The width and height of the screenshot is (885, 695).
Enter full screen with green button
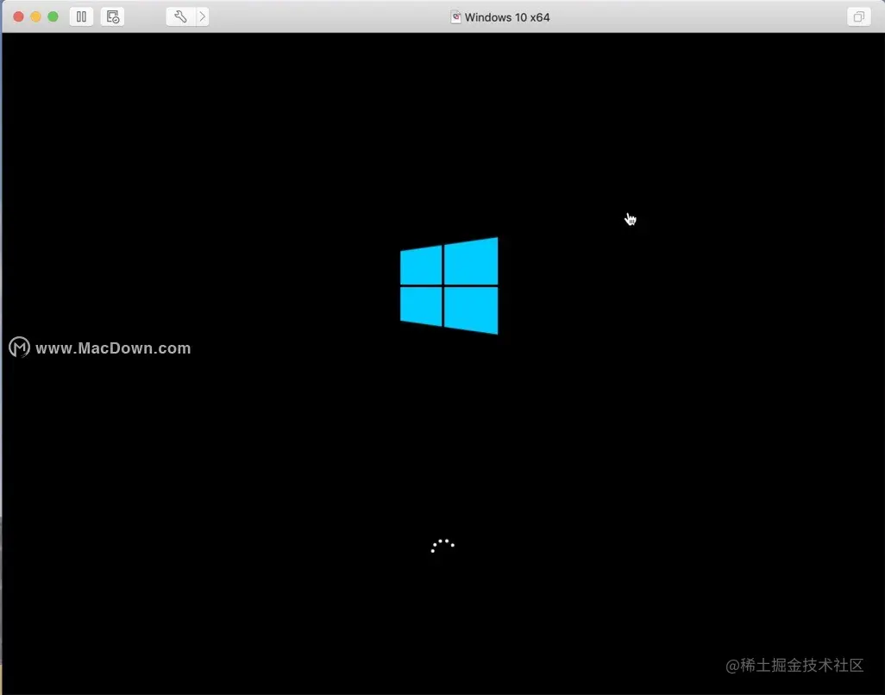tap(53, 17)
